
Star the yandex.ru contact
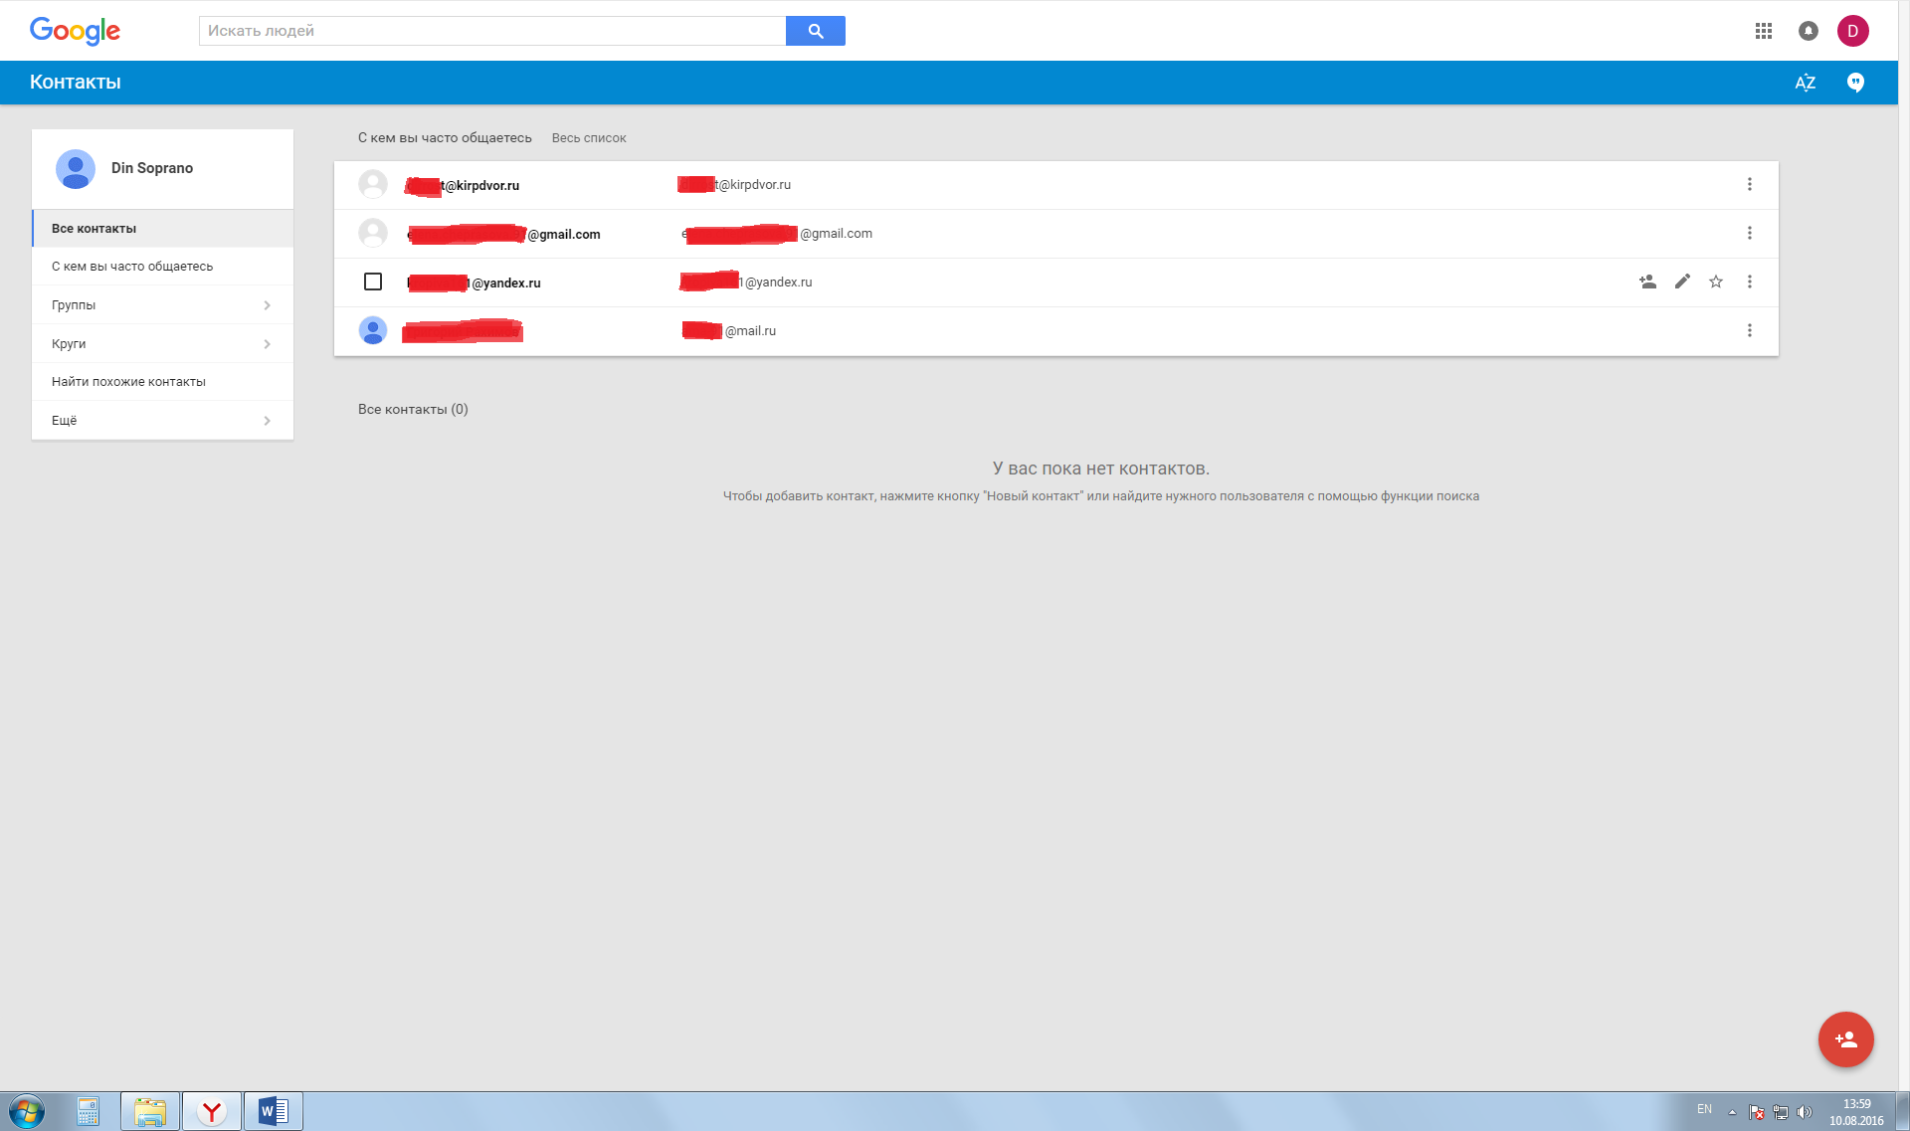1716,282
